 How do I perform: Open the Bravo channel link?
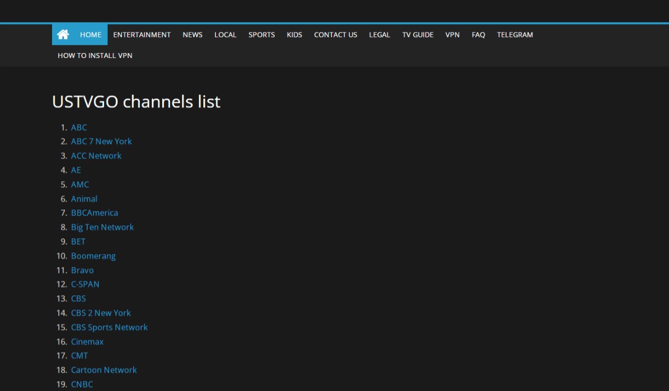[82, 270]
